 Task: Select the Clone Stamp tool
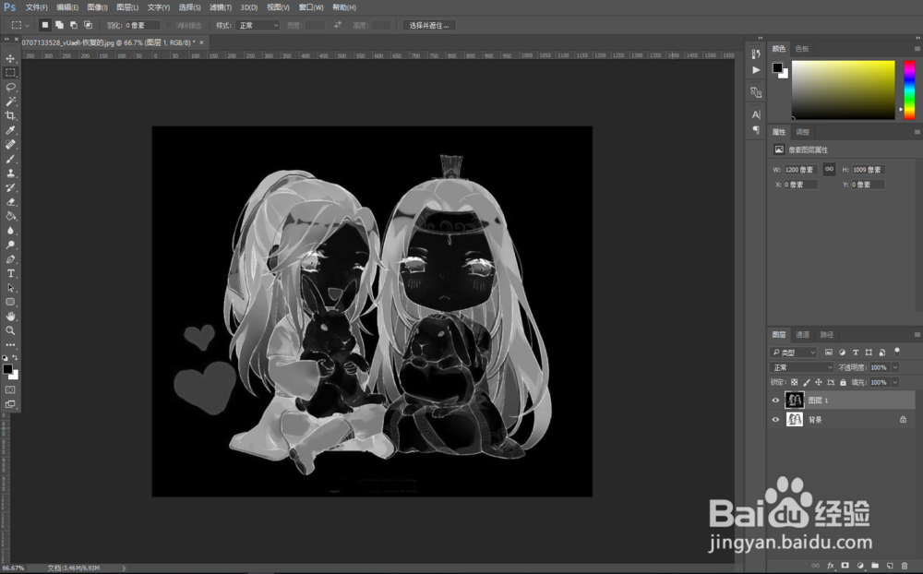(x=10, y=173)
